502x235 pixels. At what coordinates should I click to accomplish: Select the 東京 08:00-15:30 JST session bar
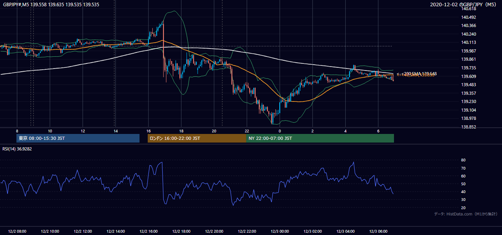coord(78,138)
